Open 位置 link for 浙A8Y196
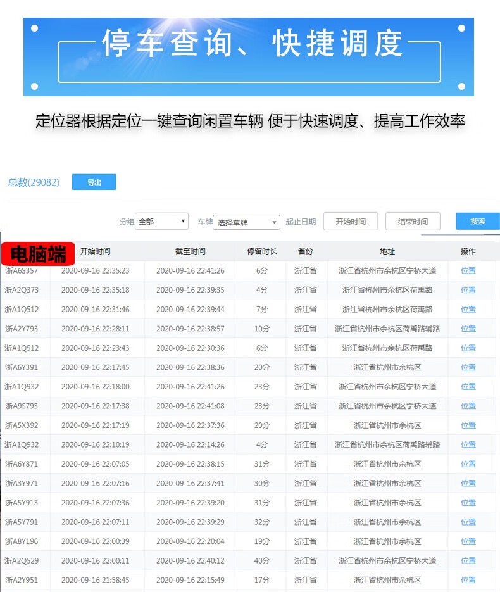Screen dimensions: 500x592 (x=468, y=541)
